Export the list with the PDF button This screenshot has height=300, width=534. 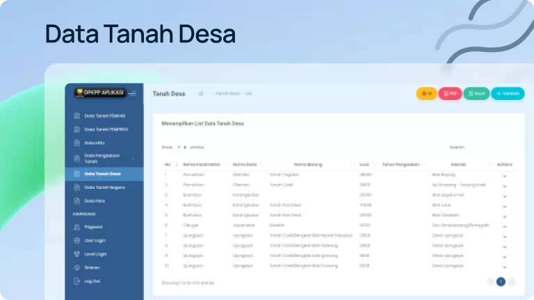click(x=450, y=94)
